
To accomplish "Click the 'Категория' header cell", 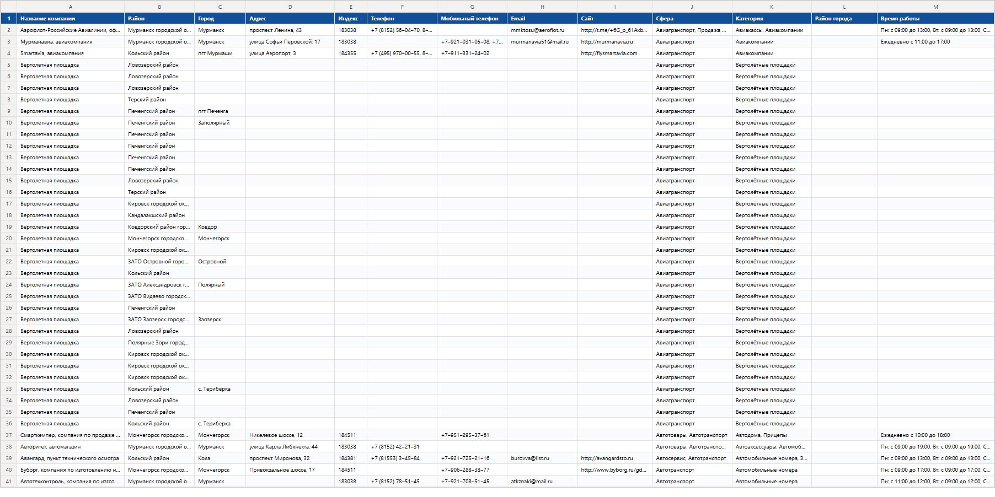I will 772,18.
